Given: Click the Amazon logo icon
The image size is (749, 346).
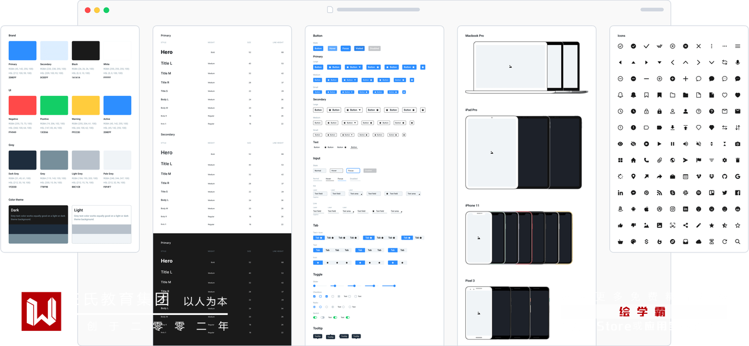Looking at the screenshot, I should coord(620,209).
